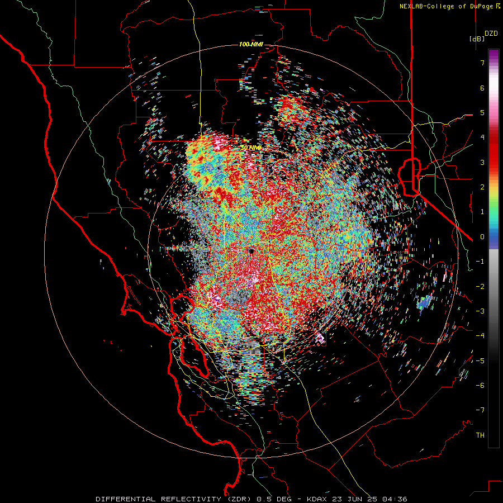Click the -5 dB value on the color scale

(480, 361)
